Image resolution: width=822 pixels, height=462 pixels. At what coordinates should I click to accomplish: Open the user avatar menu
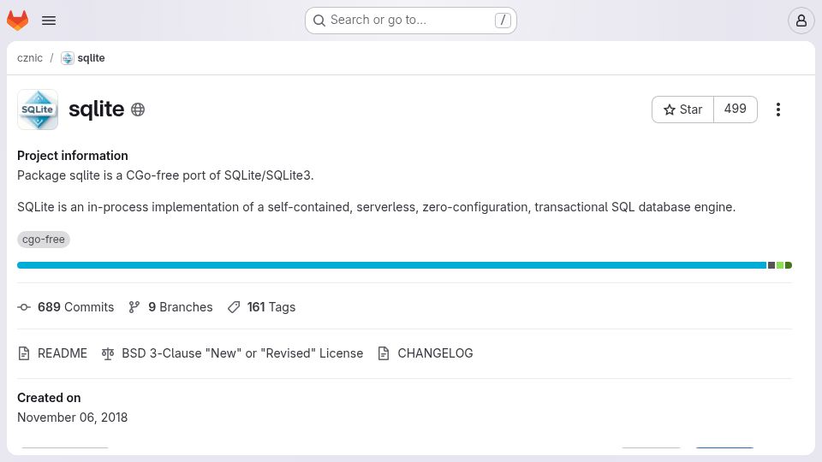click(801, 21)
